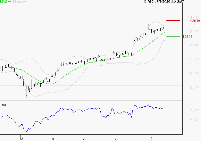Click the 130.00 price axis label
201x141 pixels.
(x=193, y=31)
